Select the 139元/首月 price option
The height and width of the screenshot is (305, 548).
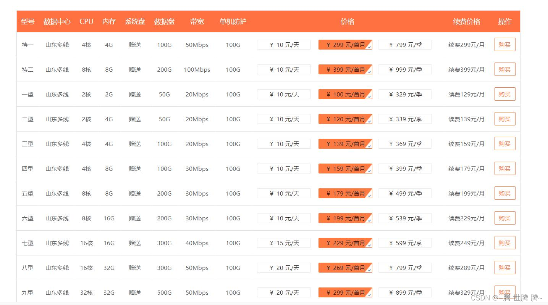pyautogui.click(x=345, y=144)
